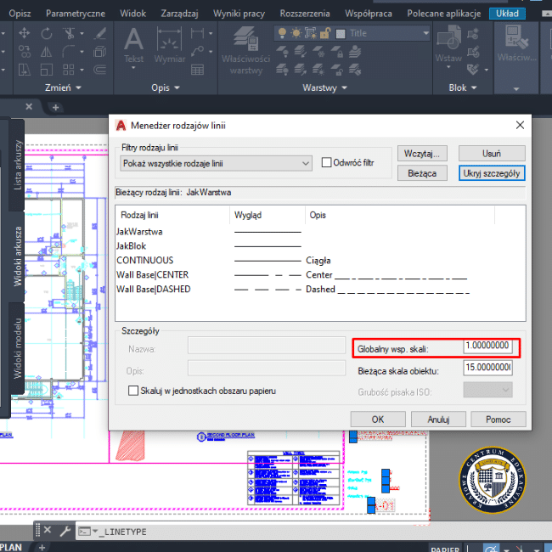Select the Erase tool
The image size is (552, 552).
click(100, 33)
